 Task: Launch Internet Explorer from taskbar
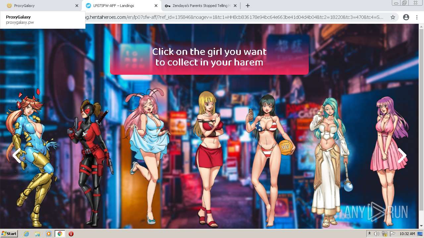pos(26,234)
